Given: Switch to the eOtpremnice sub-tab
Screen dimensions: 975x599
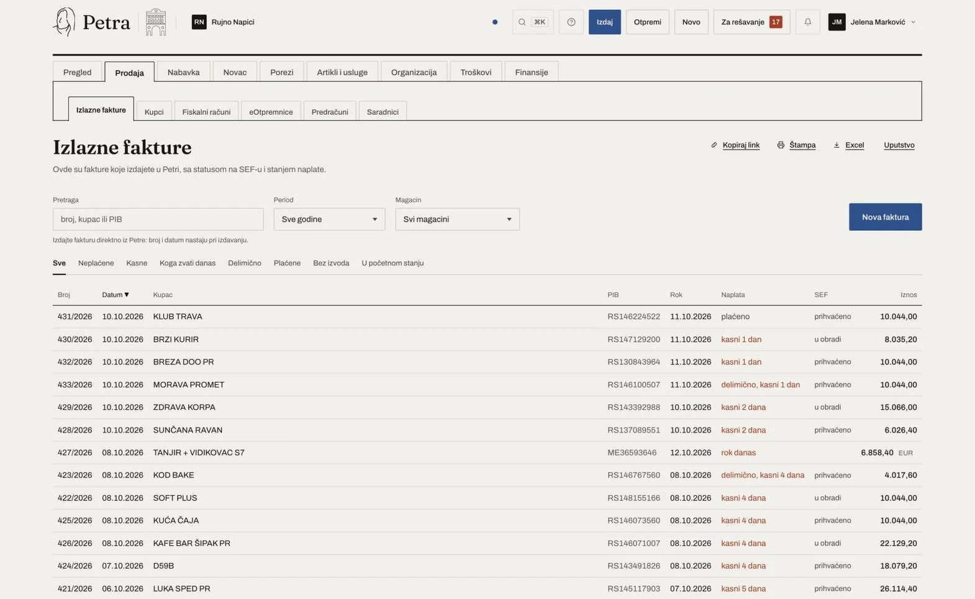Looking at the screenshot, I should [271, 112].
